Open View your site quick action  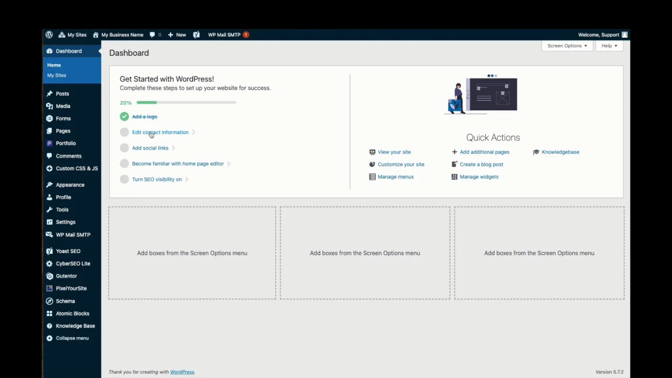pyautogui.click(x=394, y=152)
